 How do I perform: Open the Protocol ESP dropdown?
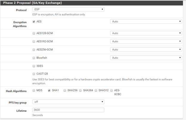coord(68,10)
